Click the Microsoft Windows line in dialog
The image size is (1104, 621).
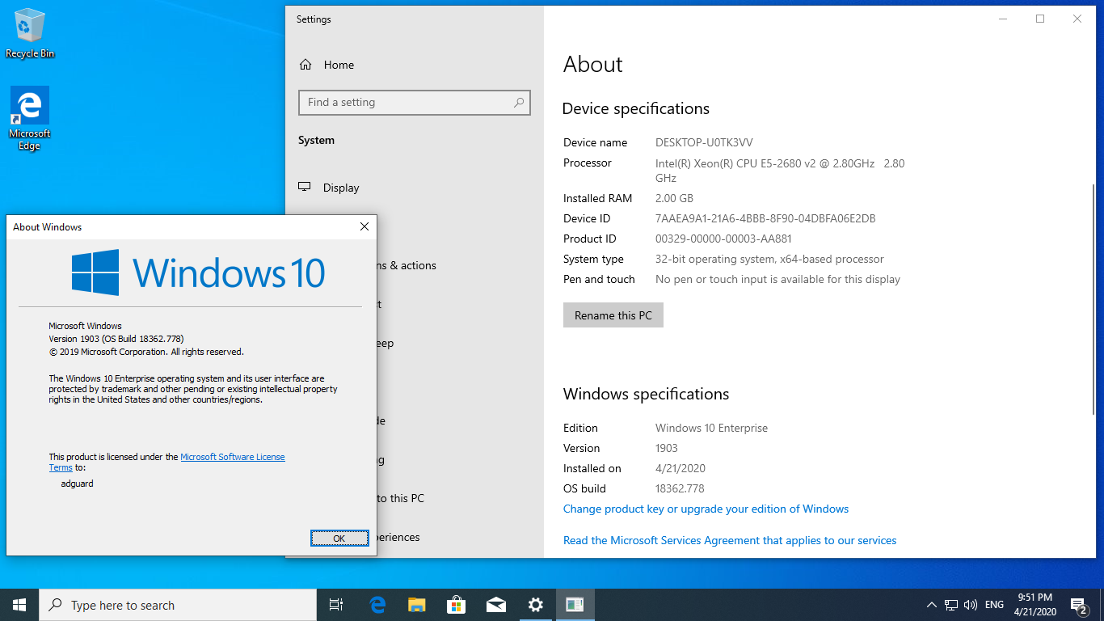[86, 326]
